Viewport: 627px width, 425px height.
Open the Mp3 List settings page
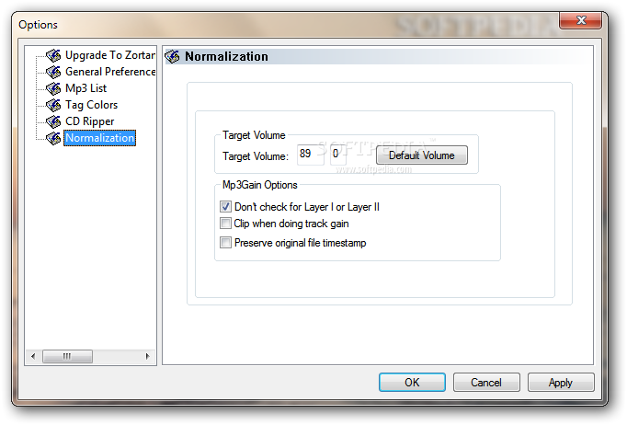85,88
